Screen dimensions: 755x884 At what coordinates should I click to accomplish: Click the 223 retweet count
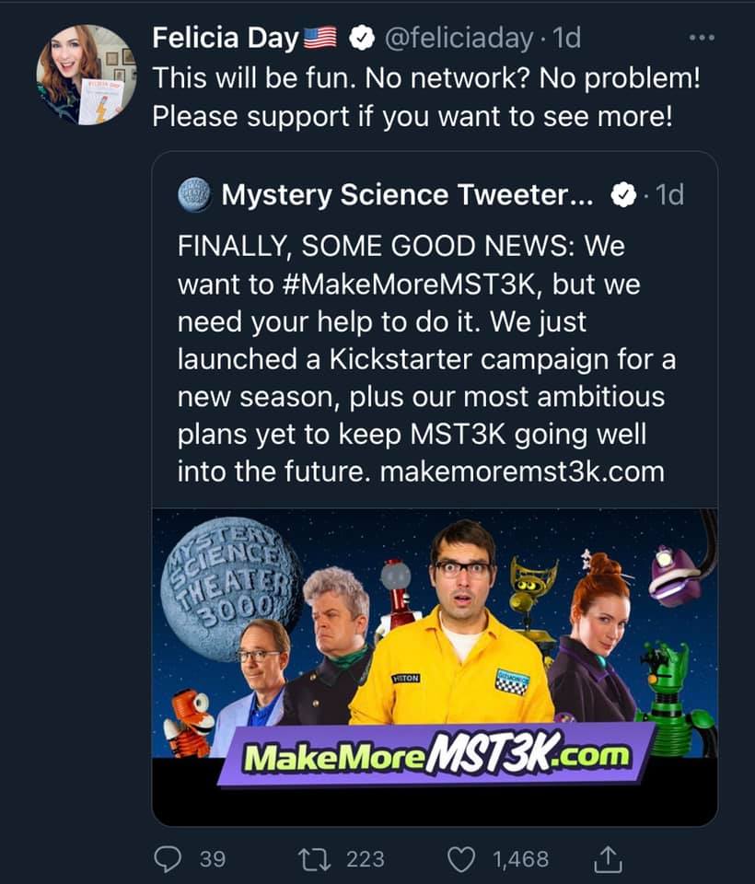click(365, 858)
